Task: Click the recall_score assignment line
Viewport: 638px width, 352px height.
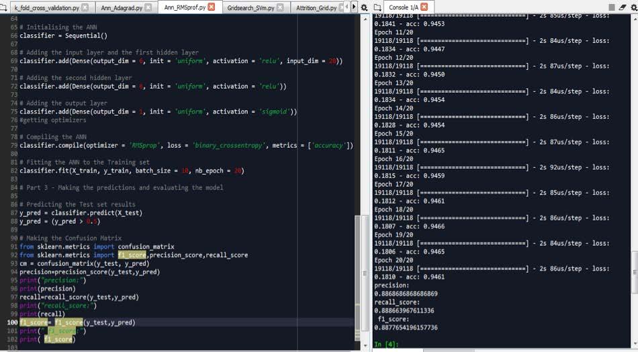Action: tap(79, 297)
